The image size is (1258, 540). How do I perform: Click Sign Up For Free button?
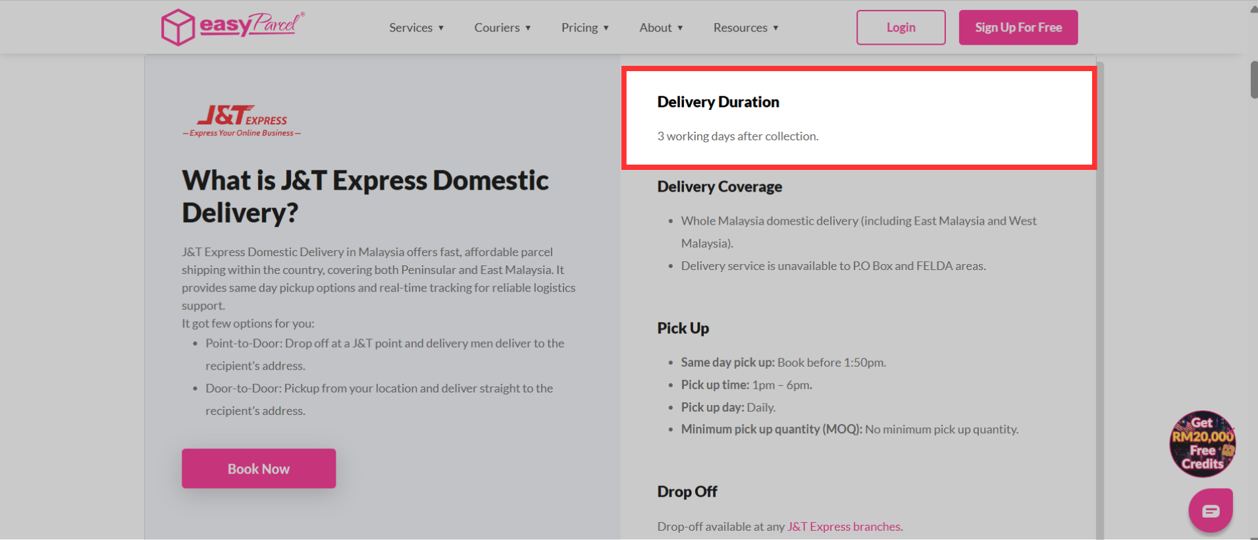point(1018,28)
